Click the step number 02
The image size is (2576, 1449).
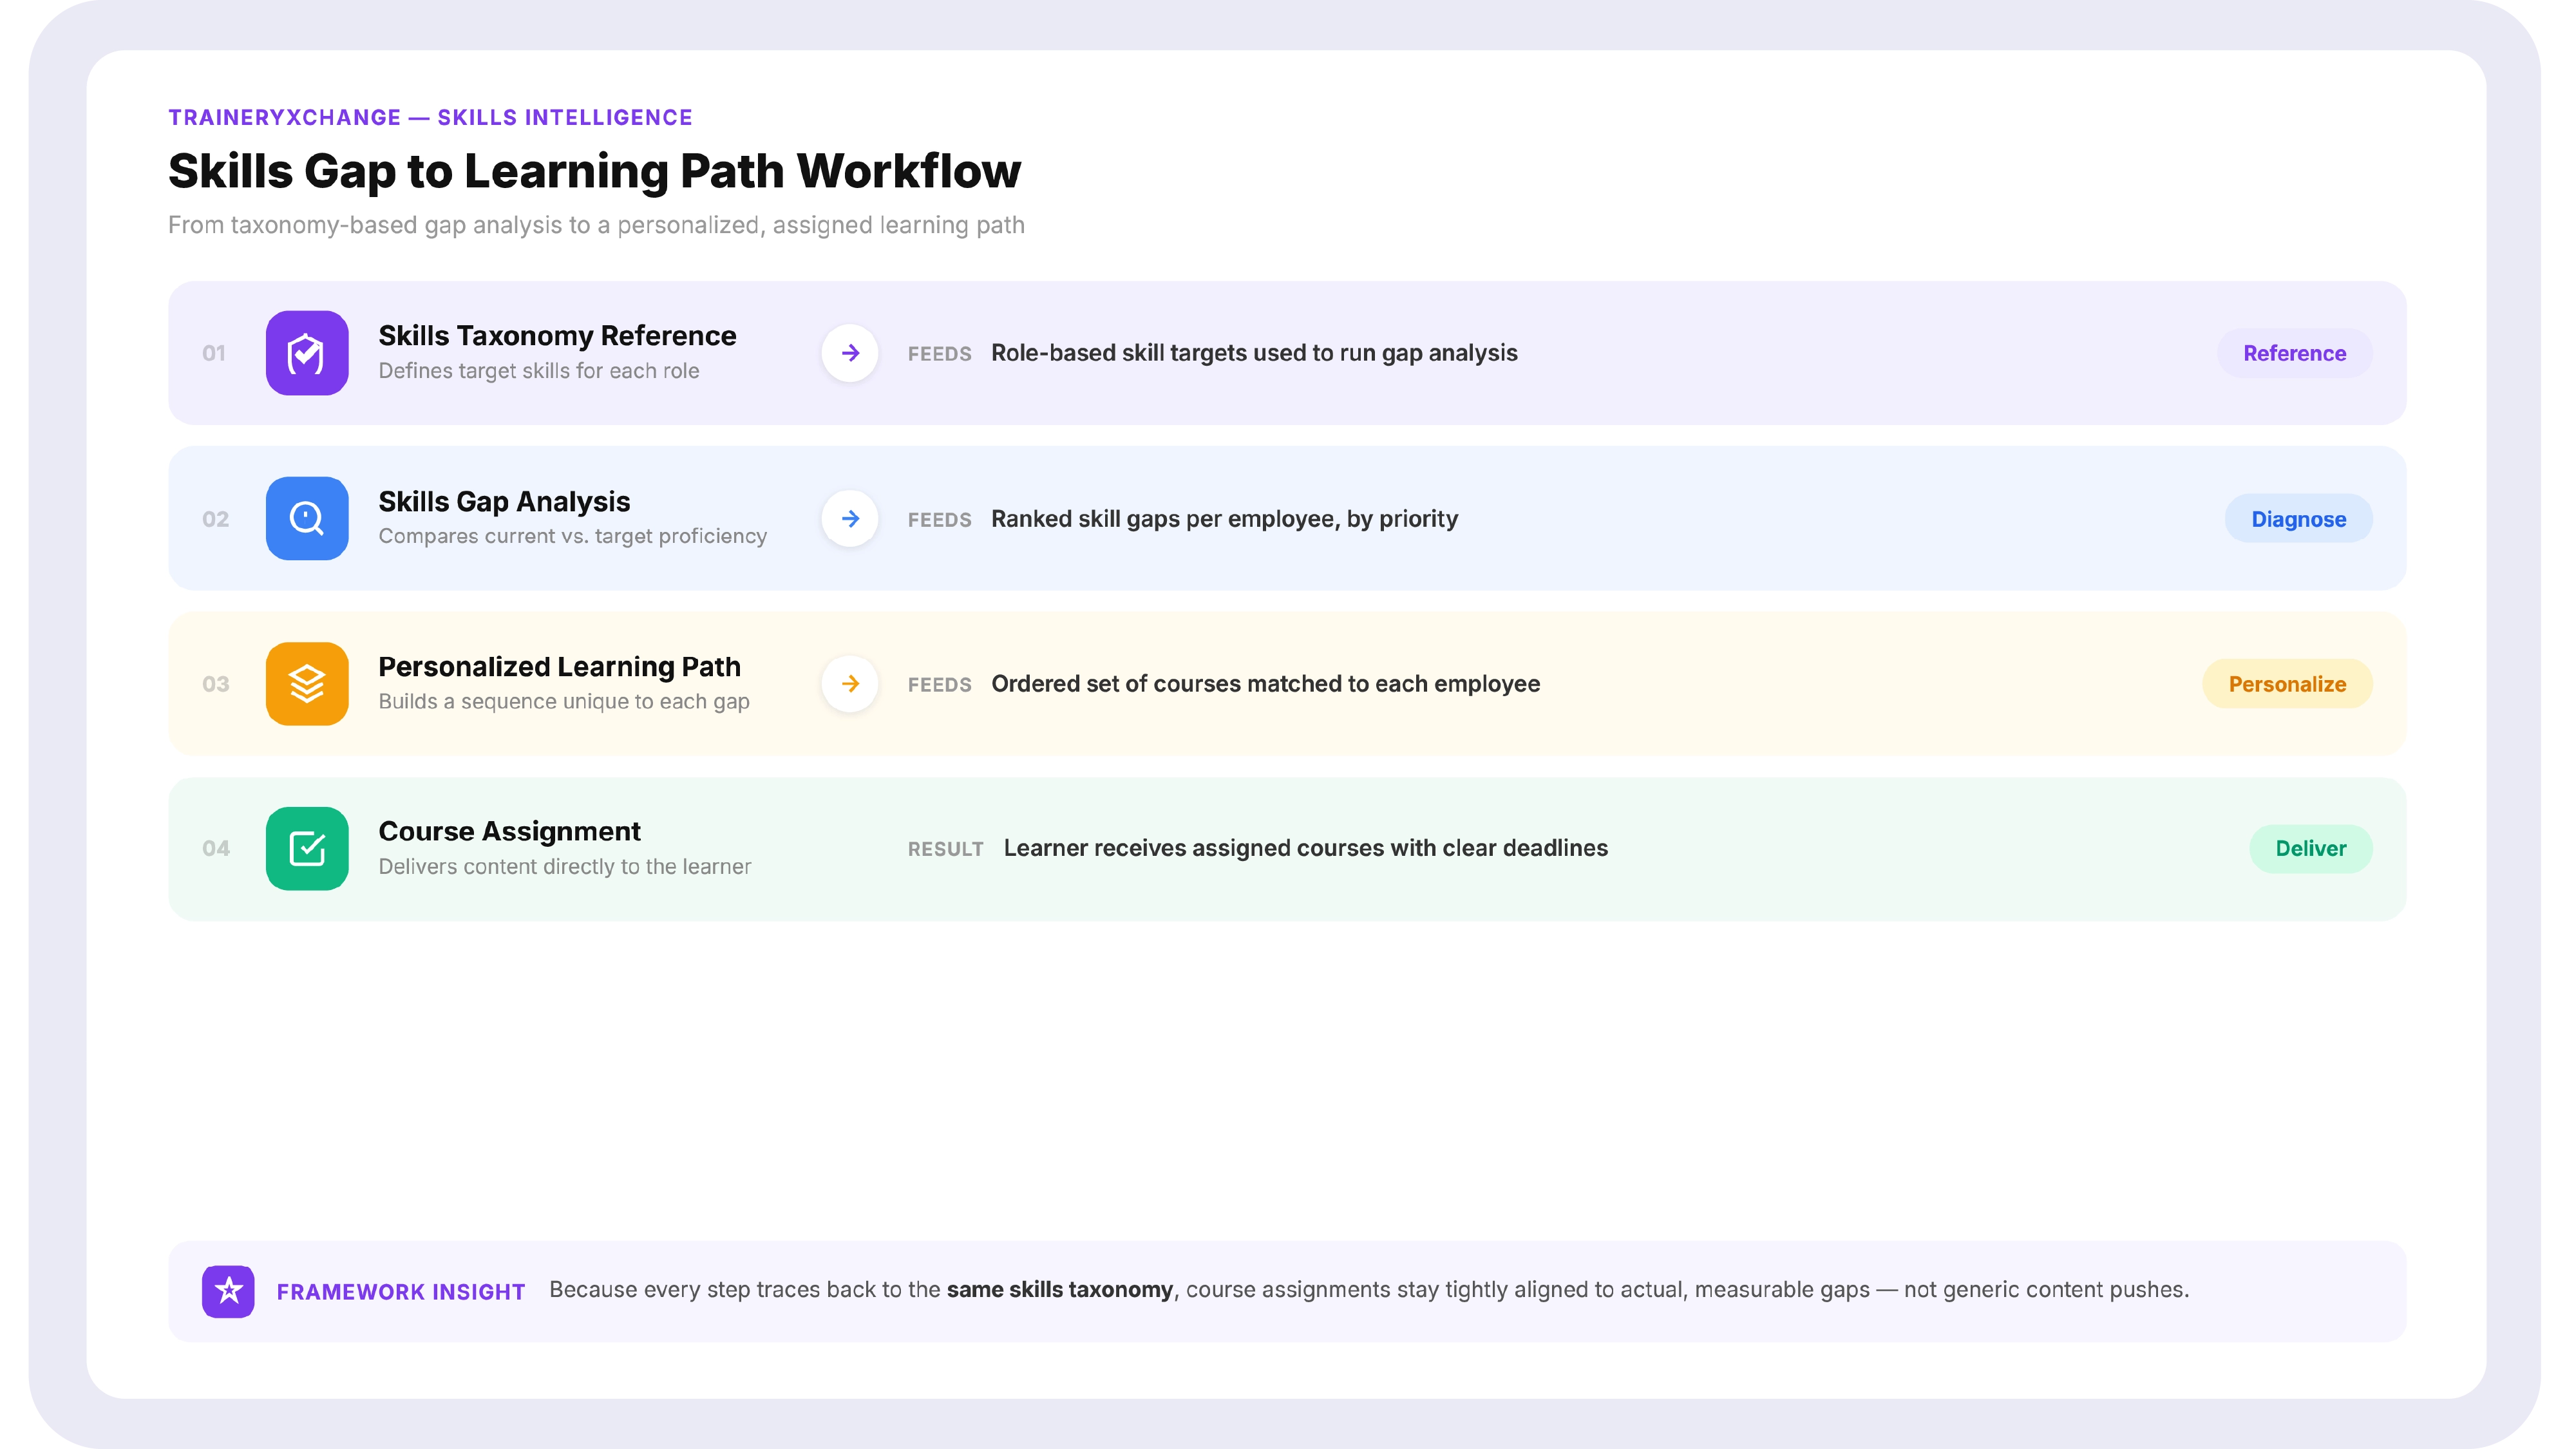[x=215, y=519]
